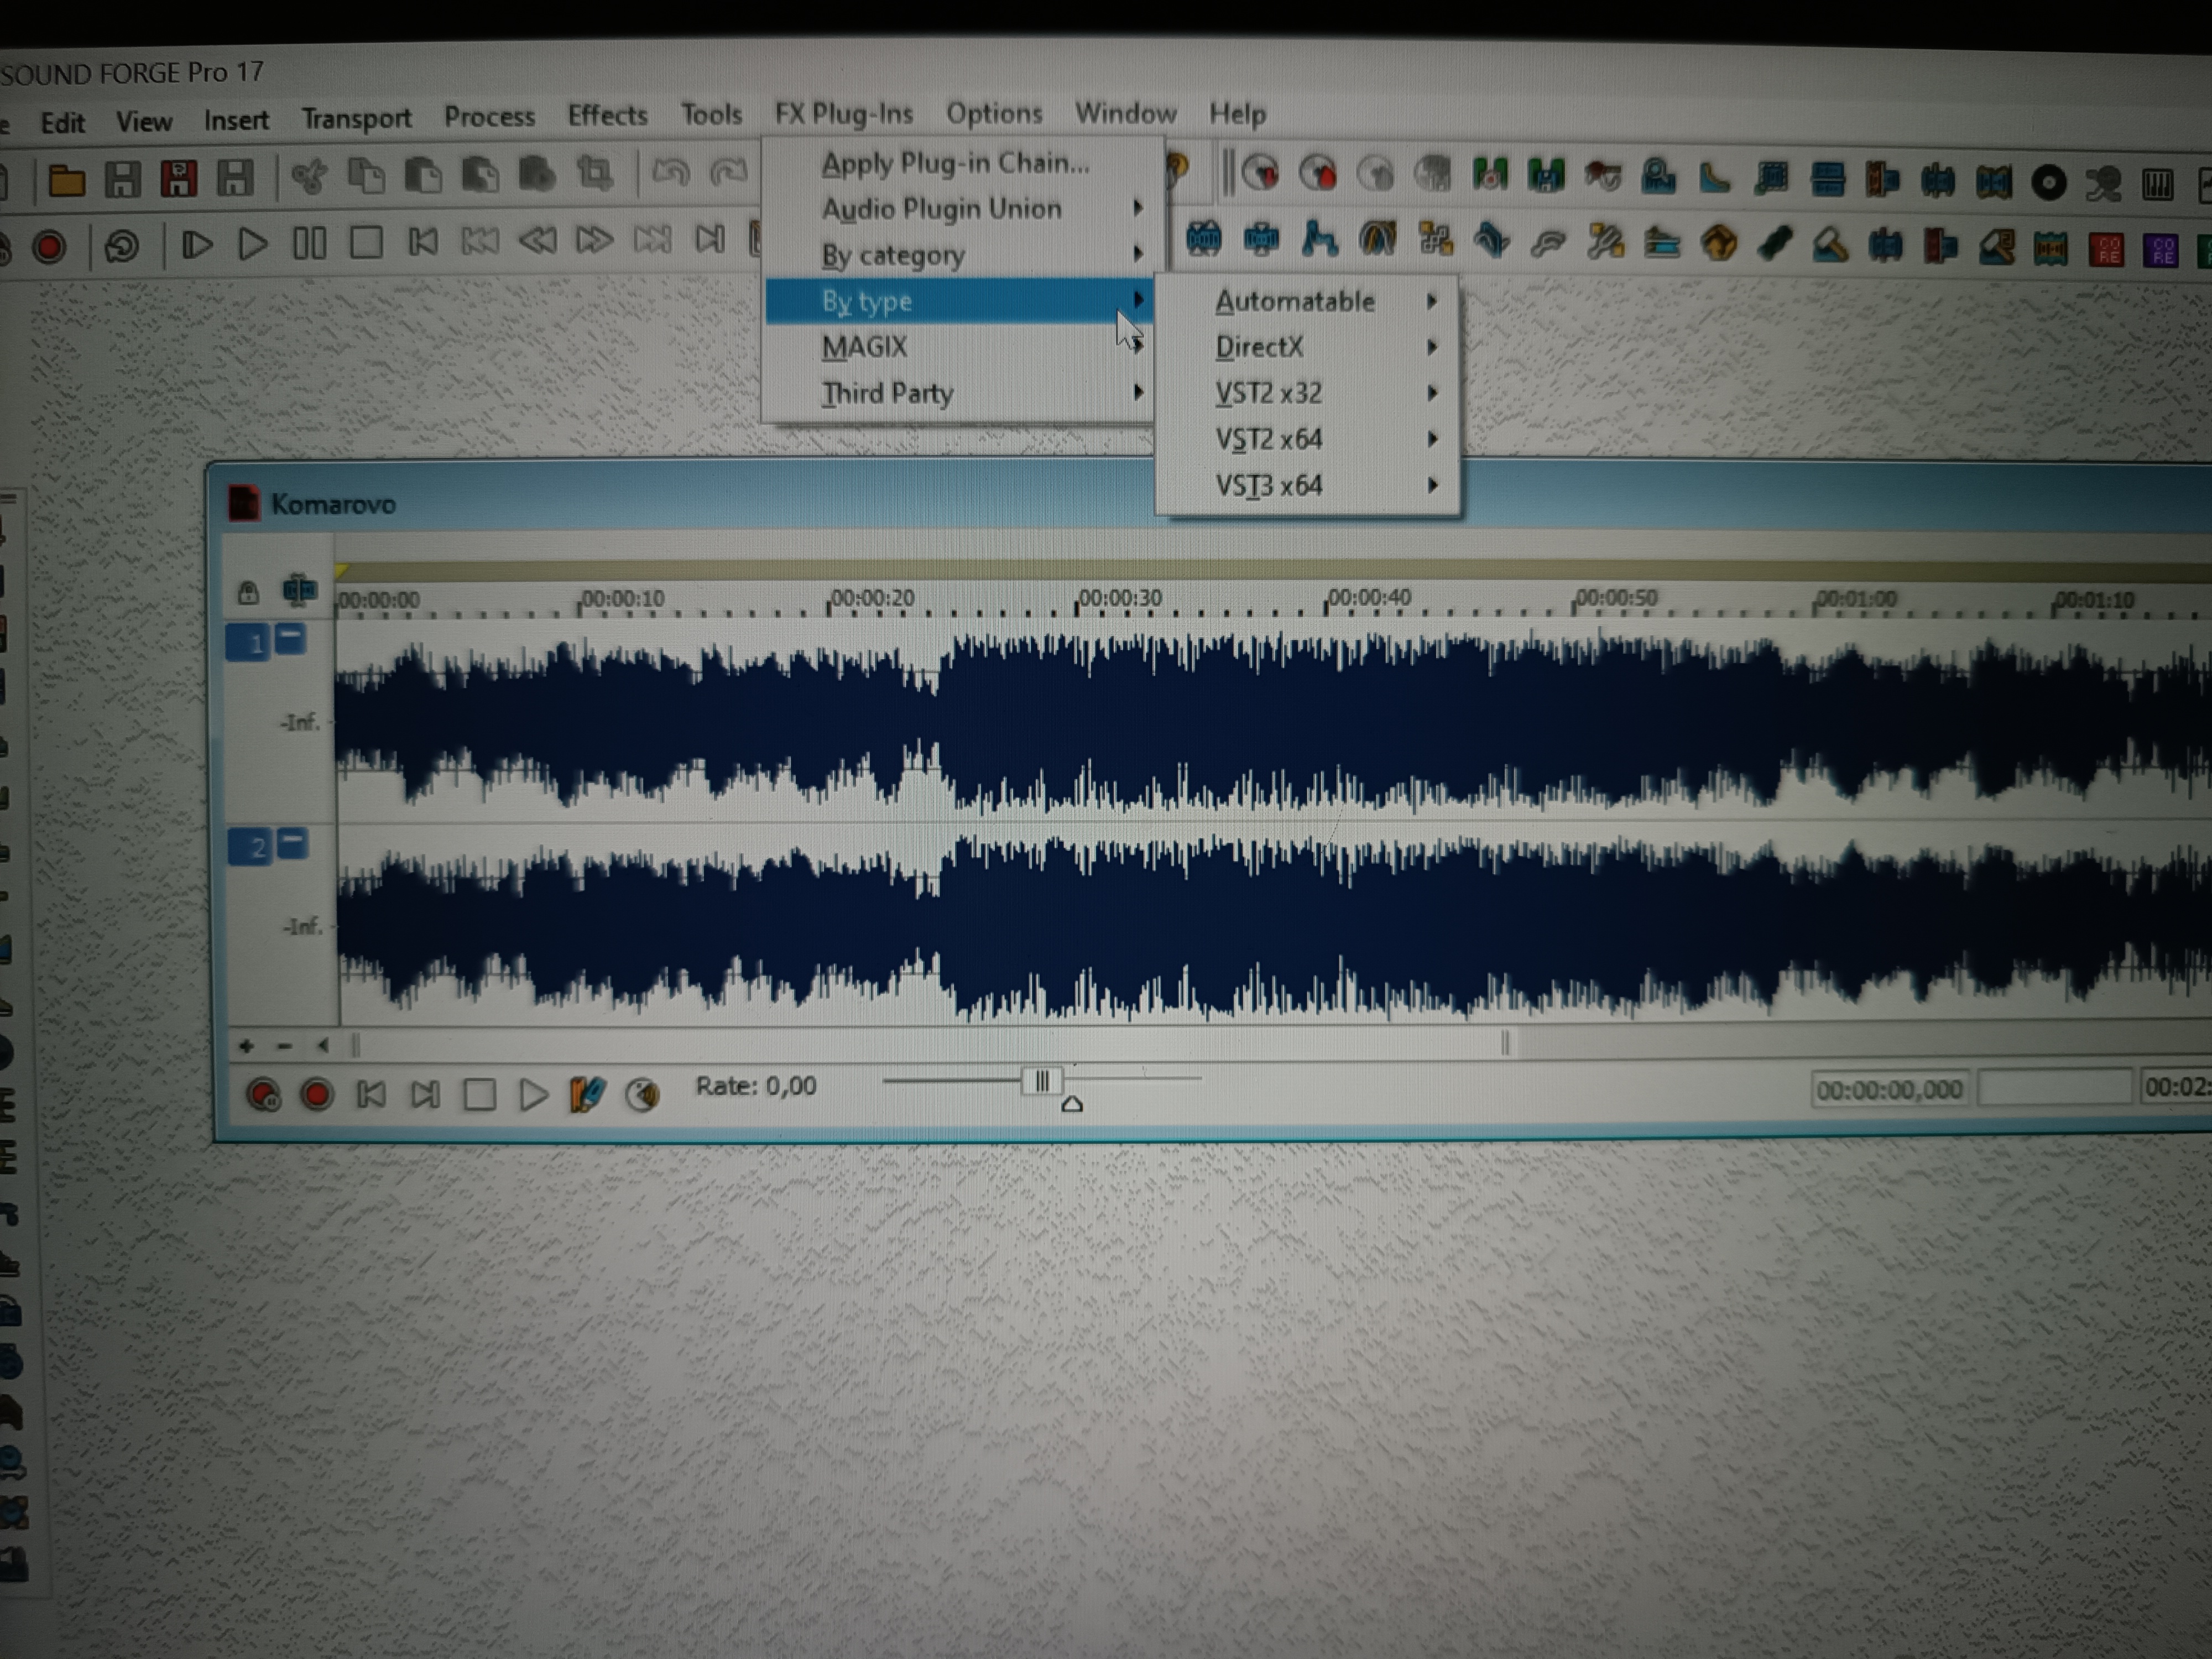Click Go to End in Komarovo window transport
Screen dimensions: 2212x1659
425,1094
